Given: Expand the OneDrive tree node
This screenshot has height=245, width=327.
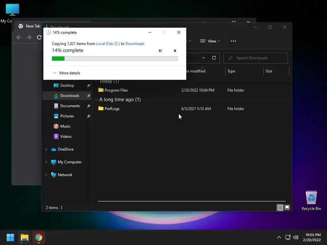Looking at the screenshot, I should click(x=46, y=149).
